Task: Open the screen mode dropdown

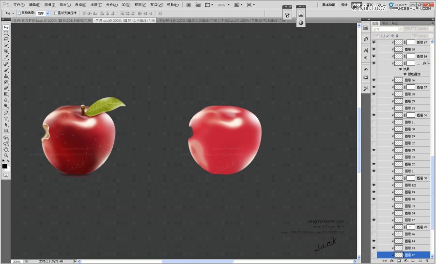Action: pos(250,5)
